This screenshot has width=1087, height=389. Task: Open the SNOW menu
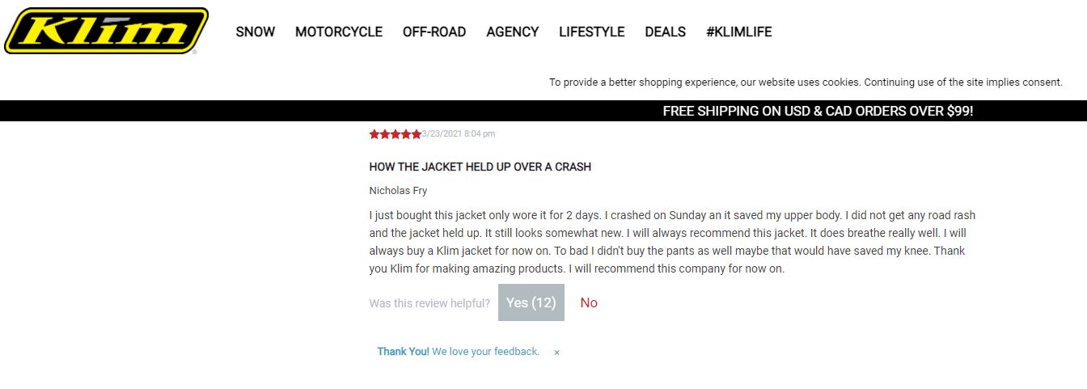256,32
